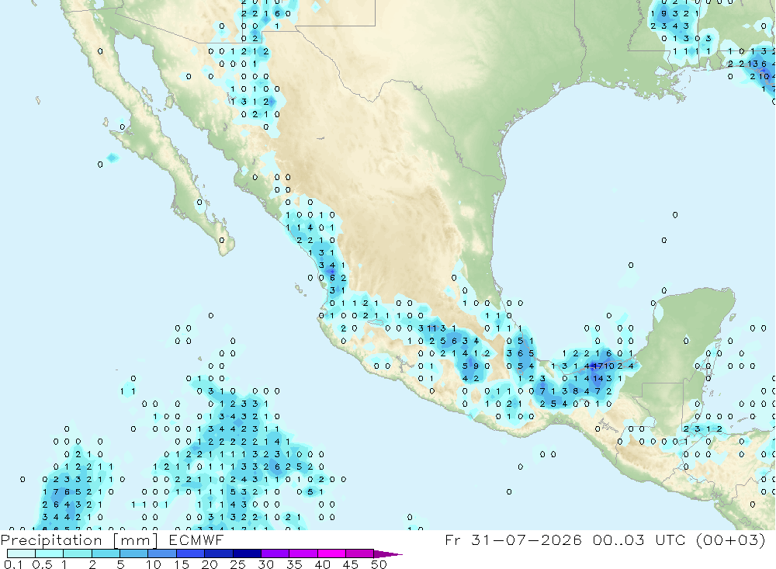Click the "20" legend scale label
Image resolution: width=776 pixels, height=569 pixels.
210,564
